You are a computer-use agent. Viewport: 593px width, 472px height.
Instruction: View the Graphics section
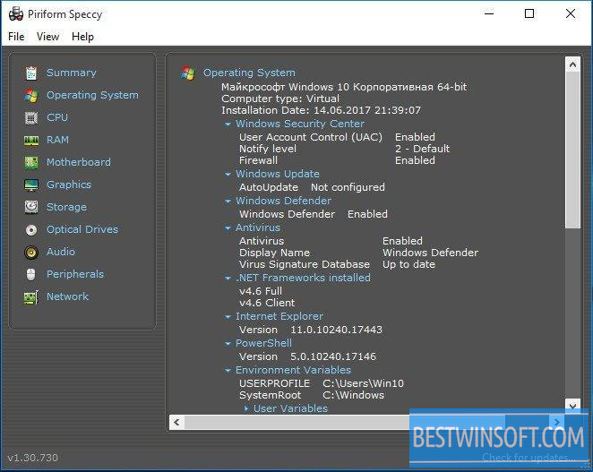(69, 185)
